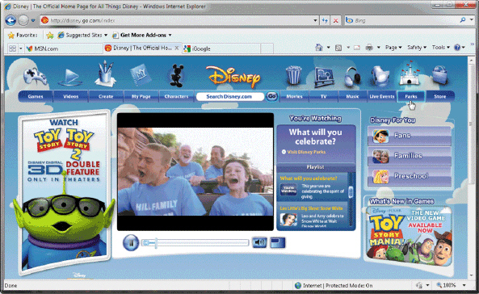
Task: Click the RSS Feeds icon
Action: (x=338, y=48)
